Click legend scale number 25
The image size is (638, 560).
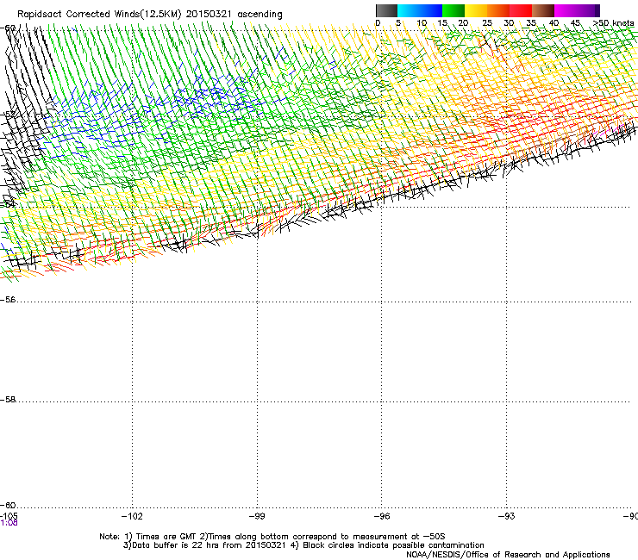coord(487,23)
